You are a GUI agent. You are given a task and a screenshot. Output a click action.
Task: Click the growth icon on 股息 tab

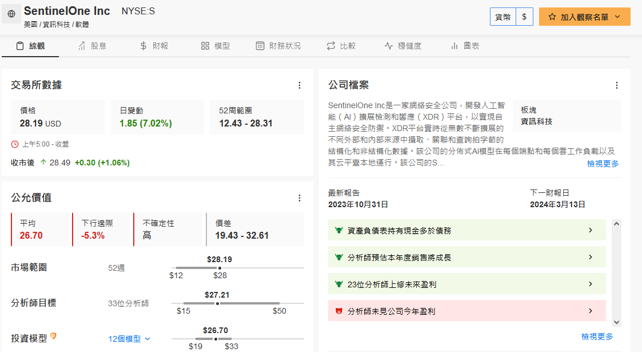pyautogui.click(x=82, y=46)
